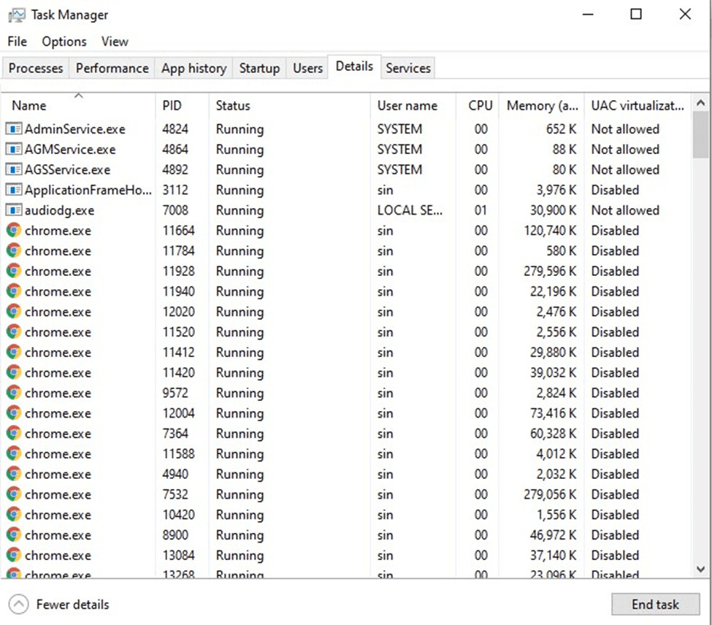712x625 pixels.
Task: Click the PID value 13084
Action: (178, 555)
